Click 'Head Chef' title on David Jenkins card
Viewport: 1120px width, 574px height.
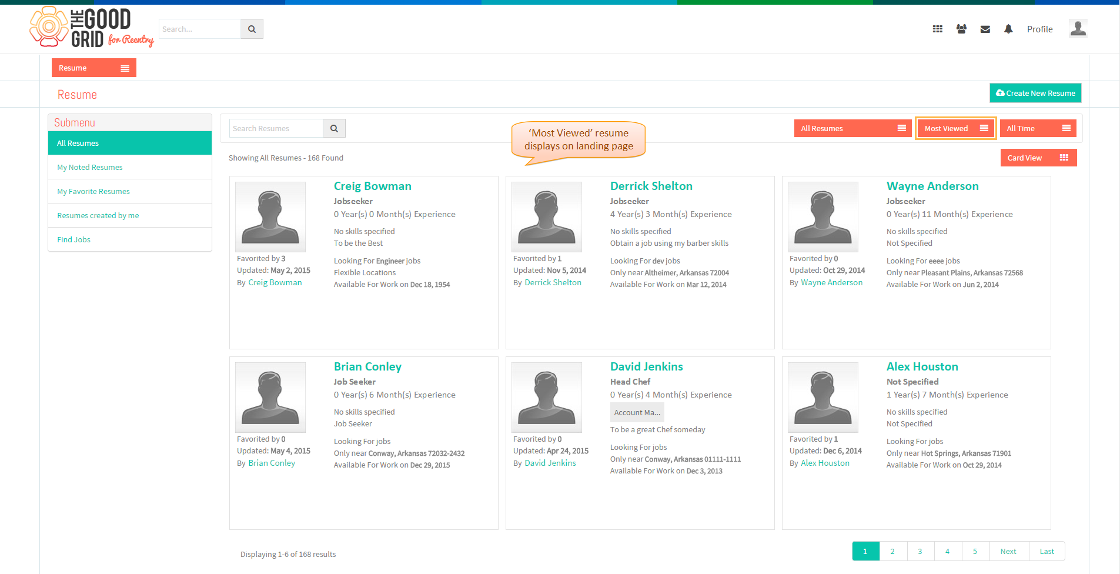630,382
